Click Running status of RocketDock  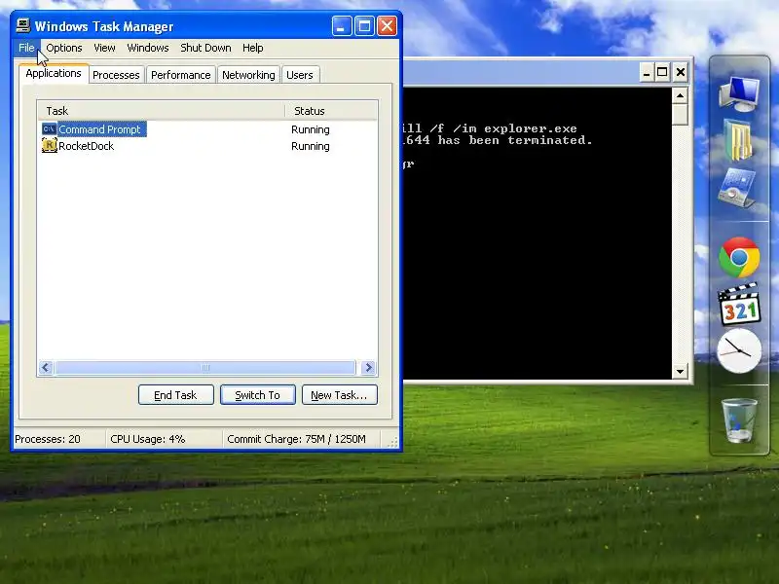pos(311,146)
